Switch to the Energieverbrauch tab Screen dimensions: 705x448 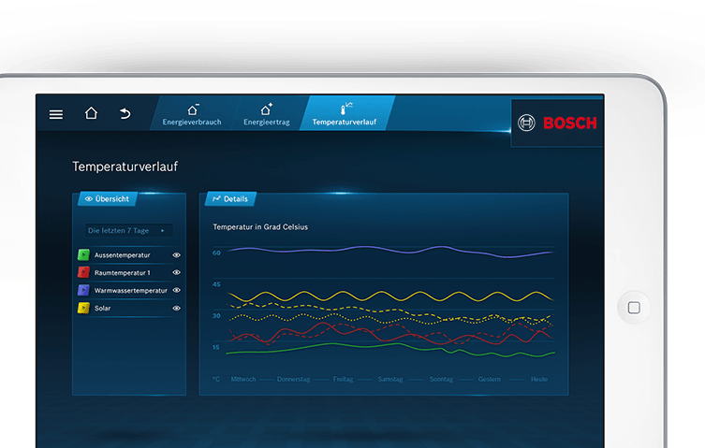pos(192,114)
